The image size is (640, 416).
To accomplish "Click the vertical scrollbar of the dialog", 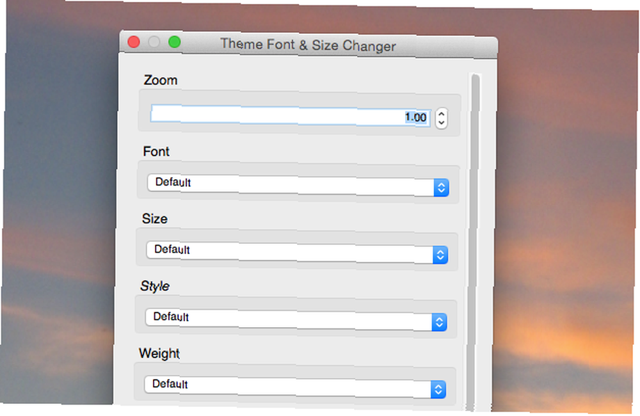I will coord(474,241).
